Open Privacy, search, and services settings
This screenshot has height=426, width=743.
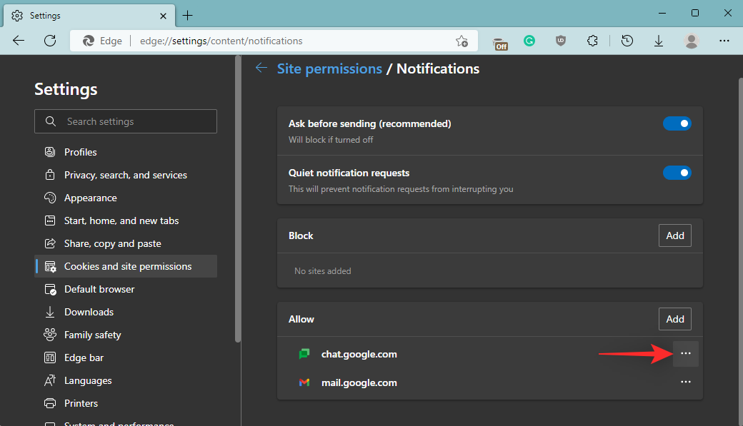pyautogui.click(x=125, y=175)
